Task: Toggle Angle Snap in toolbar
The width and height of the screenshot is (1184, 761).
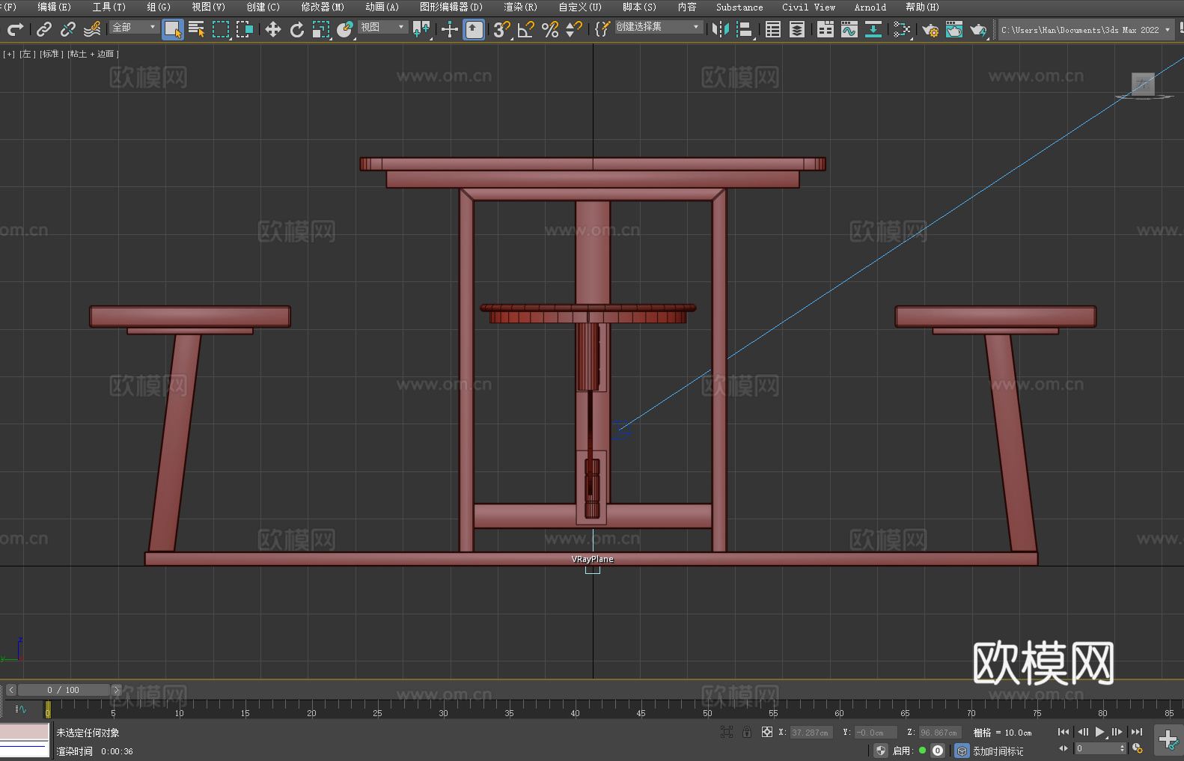Action: click(525, 29)
